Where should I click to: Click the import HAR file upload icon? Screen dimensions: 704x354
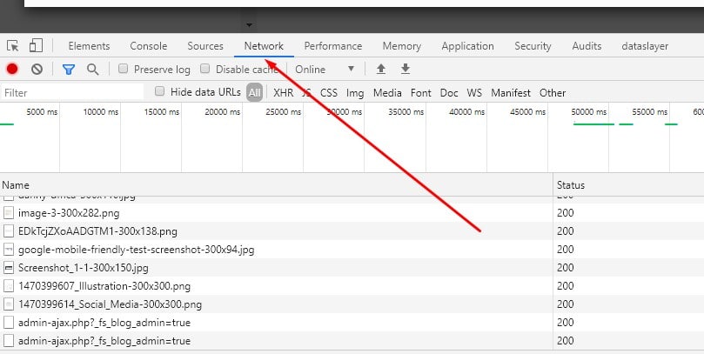click(380, 70)
